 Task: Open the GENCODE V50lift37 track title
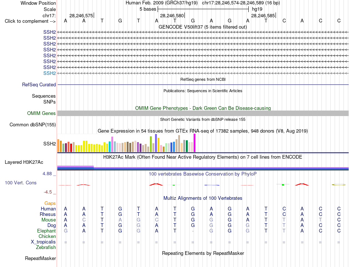coord(202,27)
